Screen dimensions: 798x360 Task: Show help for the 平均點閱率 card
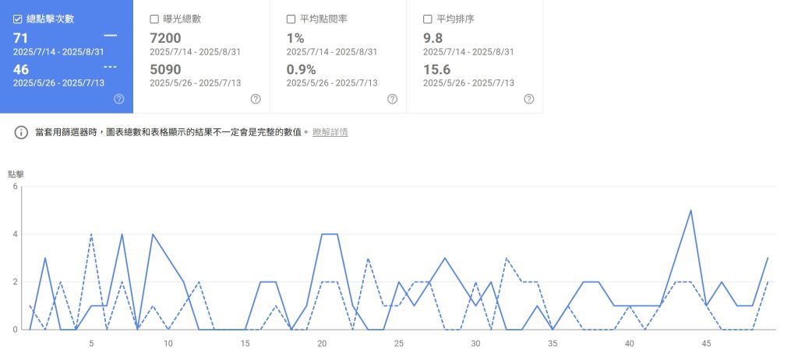[x=392, y=99]
